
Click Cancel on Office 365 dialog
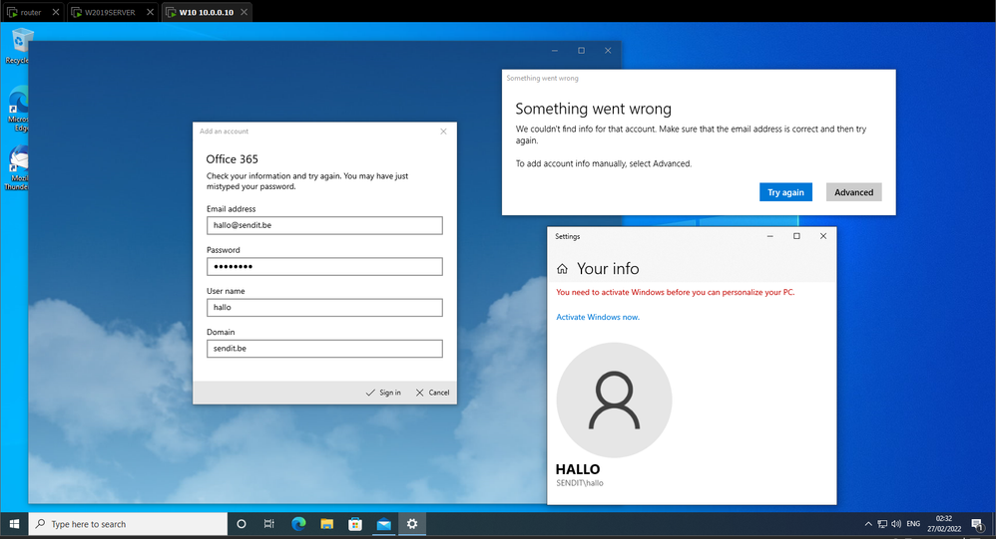coord(432,393)
